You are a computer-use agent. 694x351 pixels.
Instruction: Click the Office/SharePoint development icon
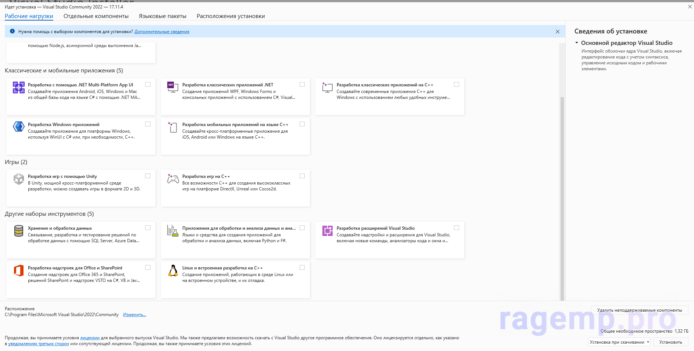(19, 270)
